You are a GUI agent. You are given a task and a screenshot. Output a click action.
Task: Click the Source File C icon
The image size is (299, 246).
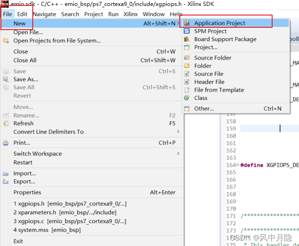coord(187,74)
